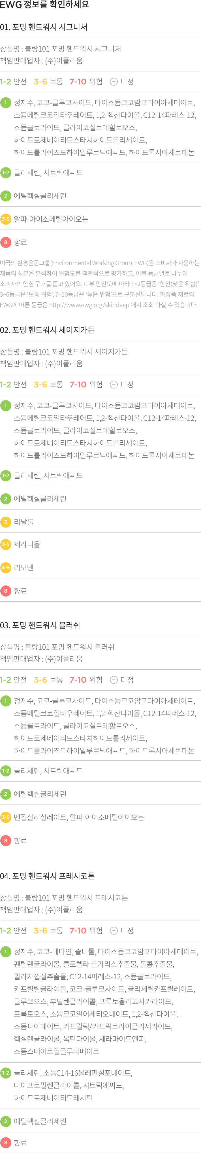
Task: Click the 1-2 안전 legend in 프레시코튼 section
Action: point(14,931)
